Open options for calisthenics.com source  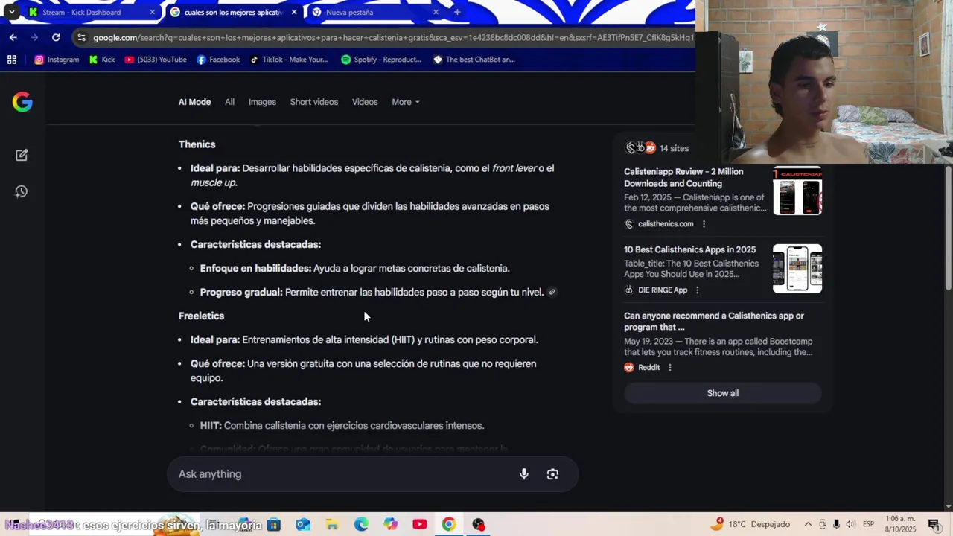[x=704, y=224]
